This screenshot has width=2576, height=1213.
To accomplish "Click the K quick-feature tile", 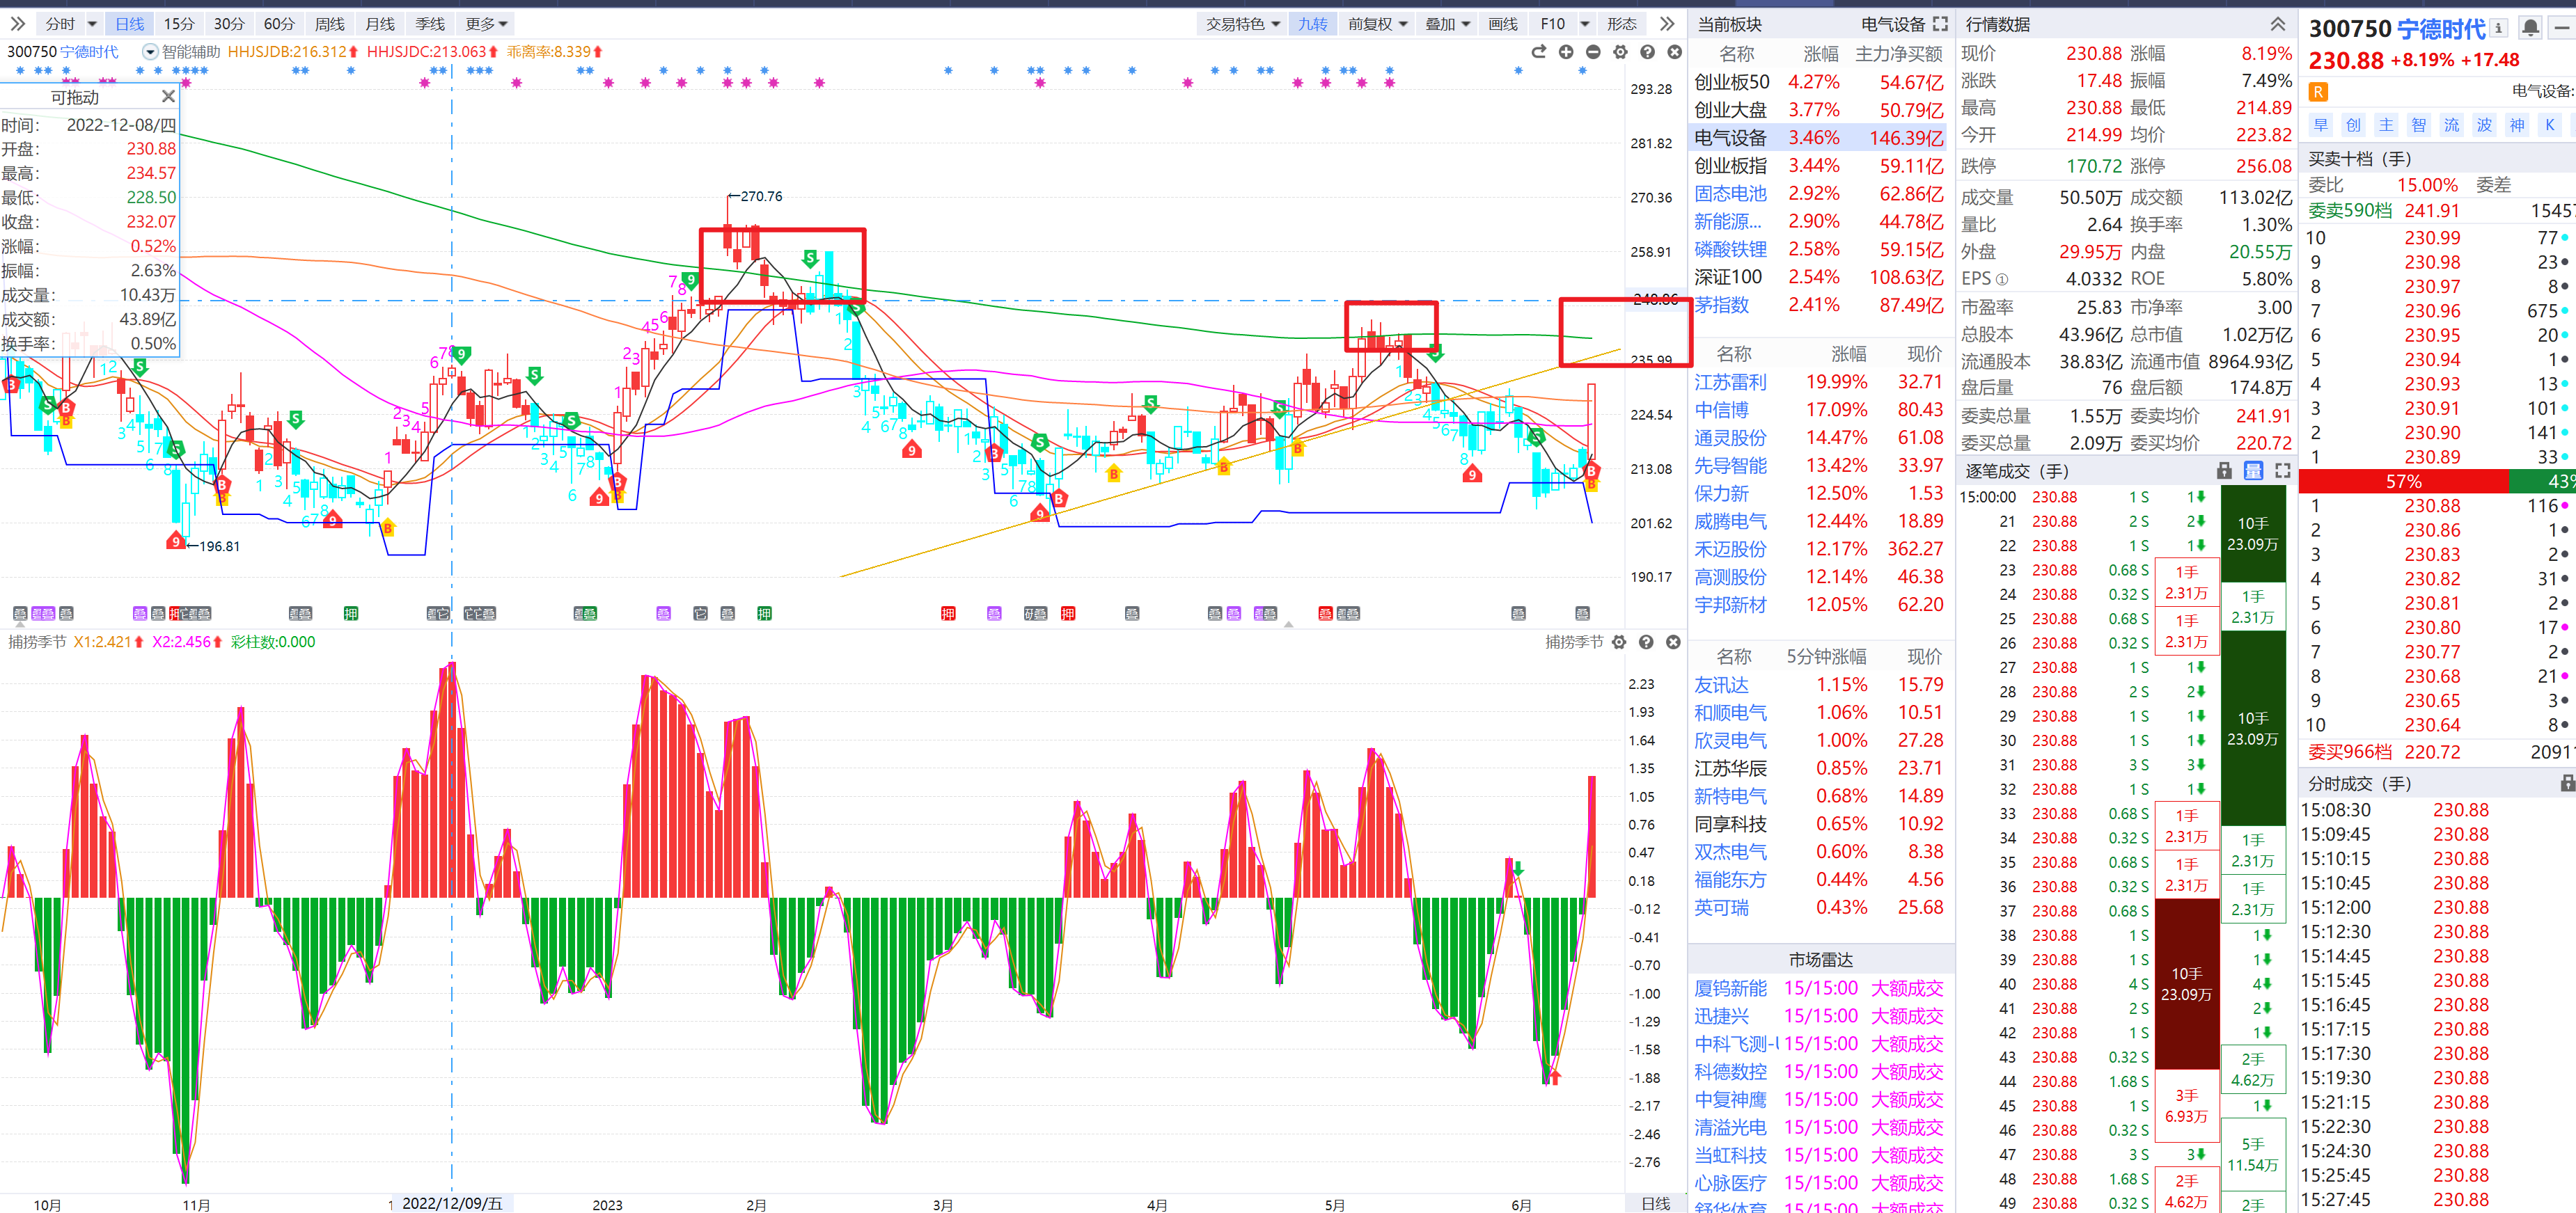I will (2550, 125).
